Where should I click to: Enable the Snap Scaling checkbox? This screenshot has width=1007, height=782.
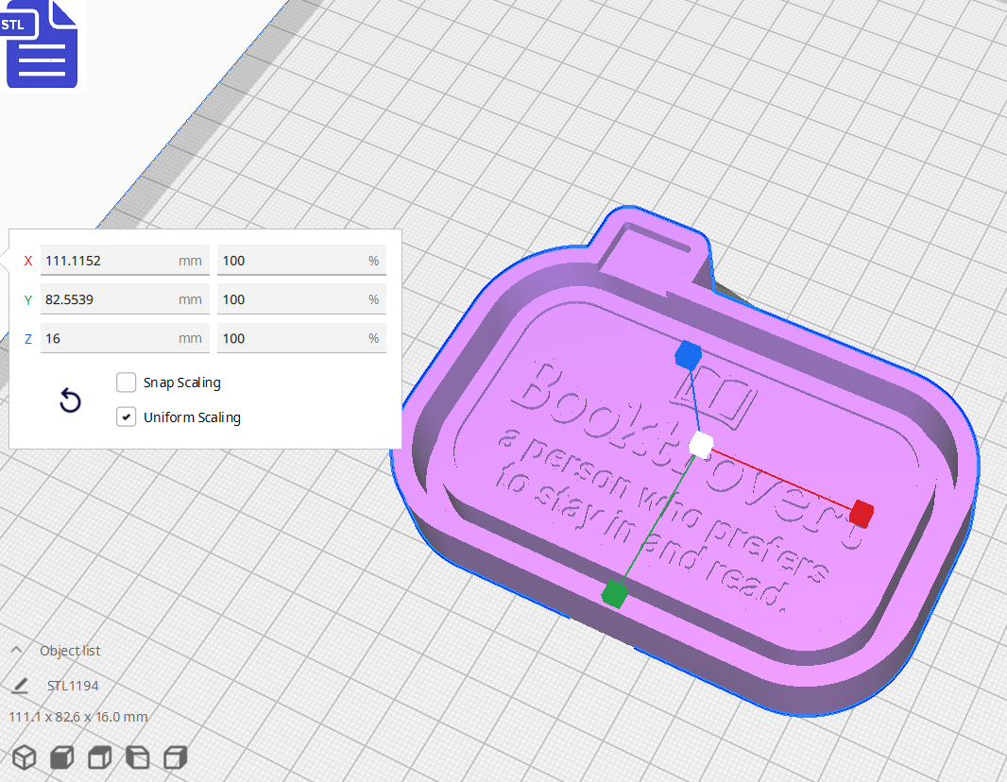pos(126,382)
